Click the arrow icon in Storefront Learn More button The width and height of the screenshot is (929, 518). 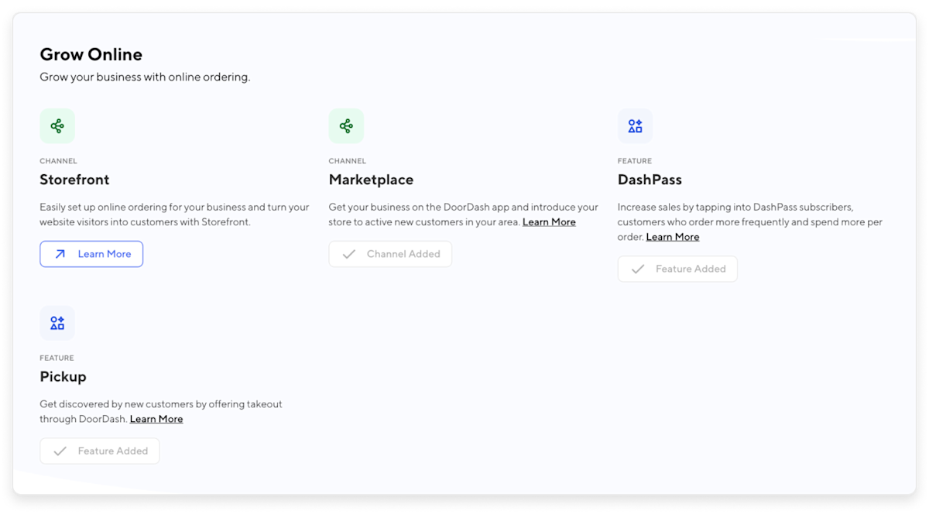pyautogui.click(x=60, y=254)
